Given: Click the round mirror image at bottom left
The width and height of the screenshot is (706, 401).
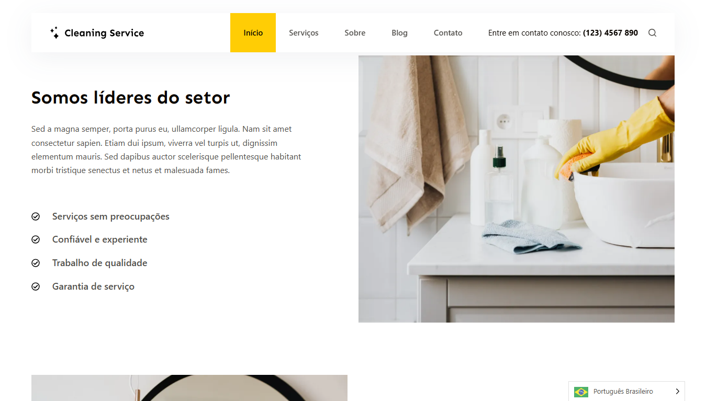Looking at the screenshot, I should 189,388.
